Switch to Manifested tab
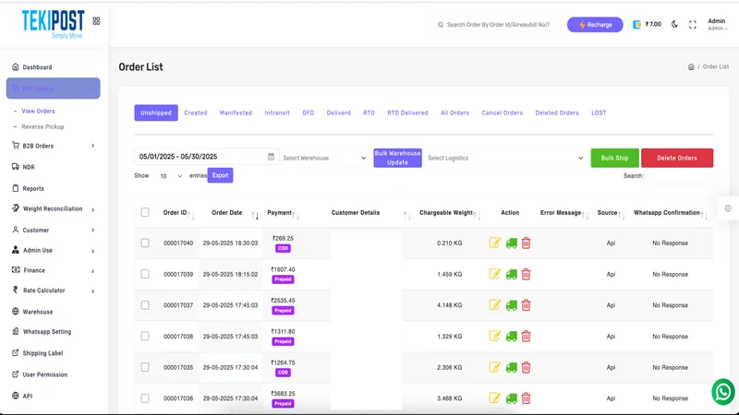 236,113
